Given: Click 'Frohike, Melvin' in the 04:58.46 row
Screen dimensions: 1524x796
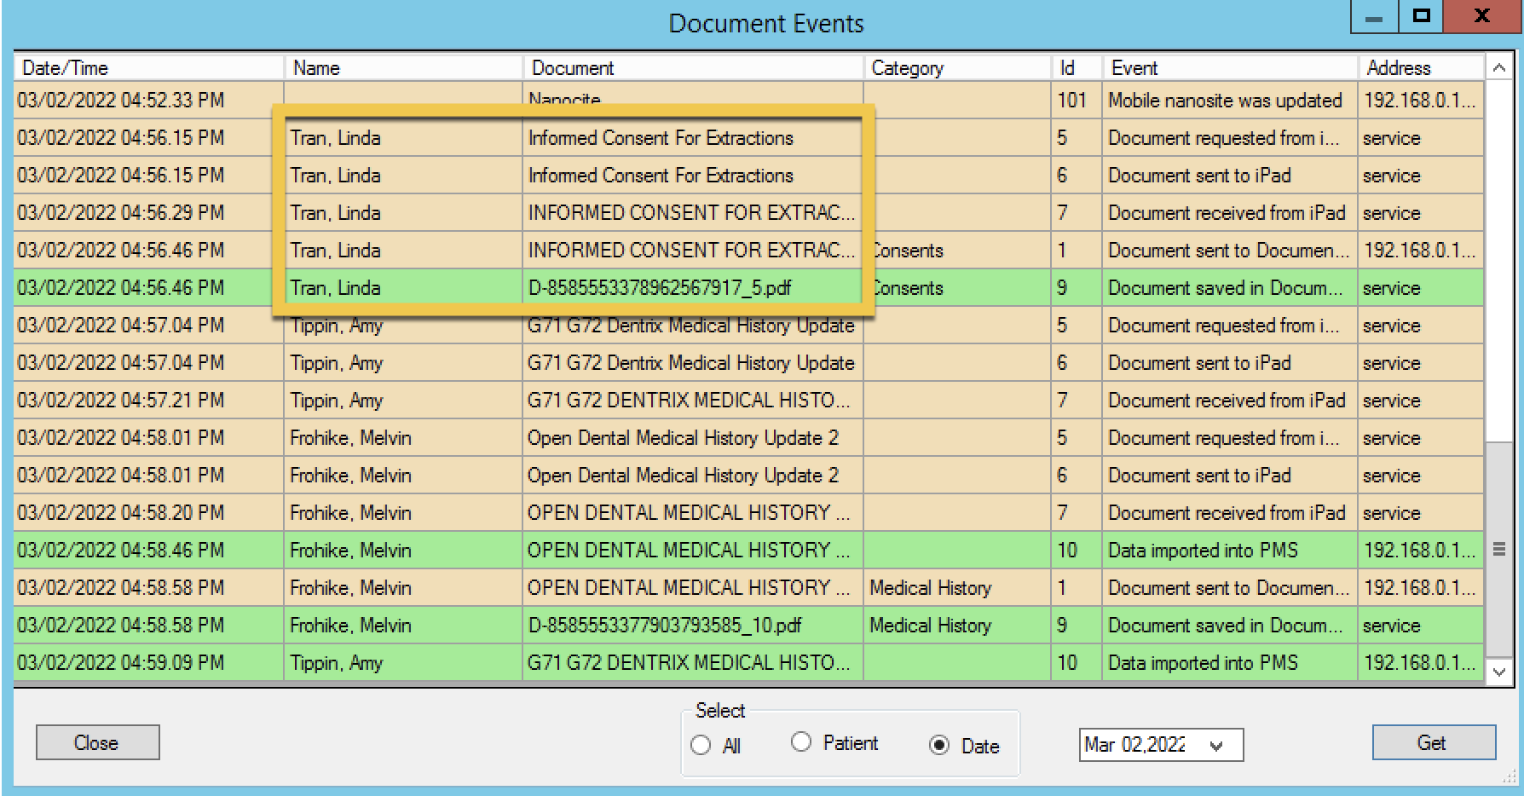Looking at the screenshot, I should pos(350,551).
